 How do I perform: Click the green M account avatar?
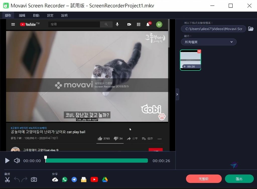tap(159, 24)
